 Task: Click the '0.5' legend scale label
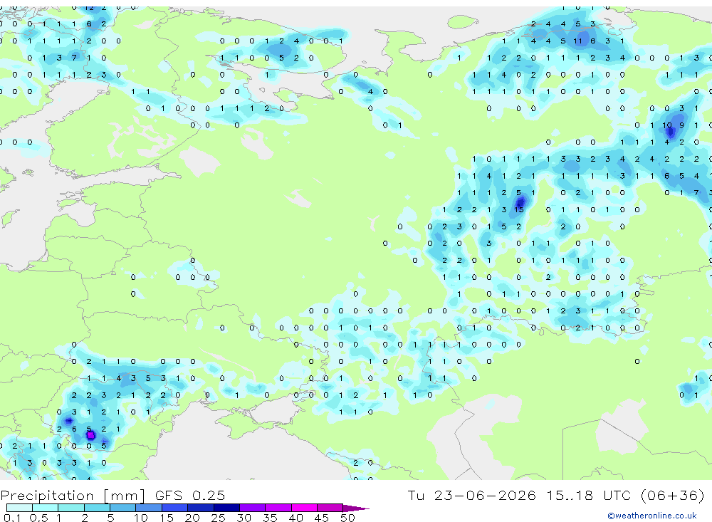pos(38,518)
